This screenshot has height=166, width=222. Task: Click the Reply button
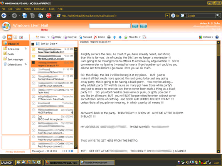56,37
